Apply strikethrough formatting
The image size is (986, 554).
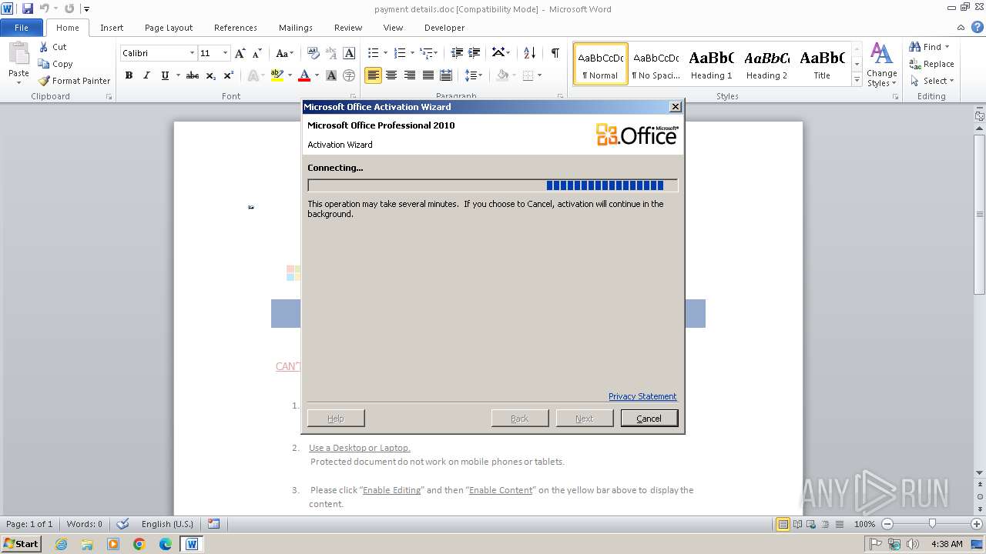[x=193, y=75]
